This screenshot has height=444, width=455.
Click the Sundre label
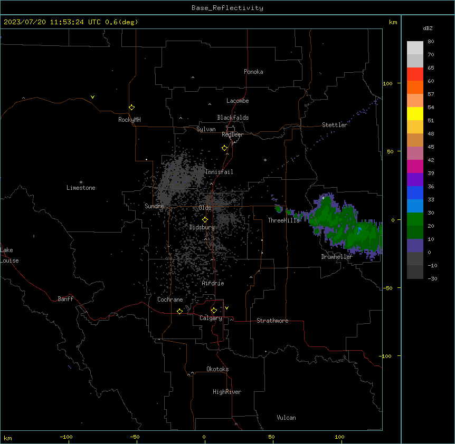tap(154, 206)
